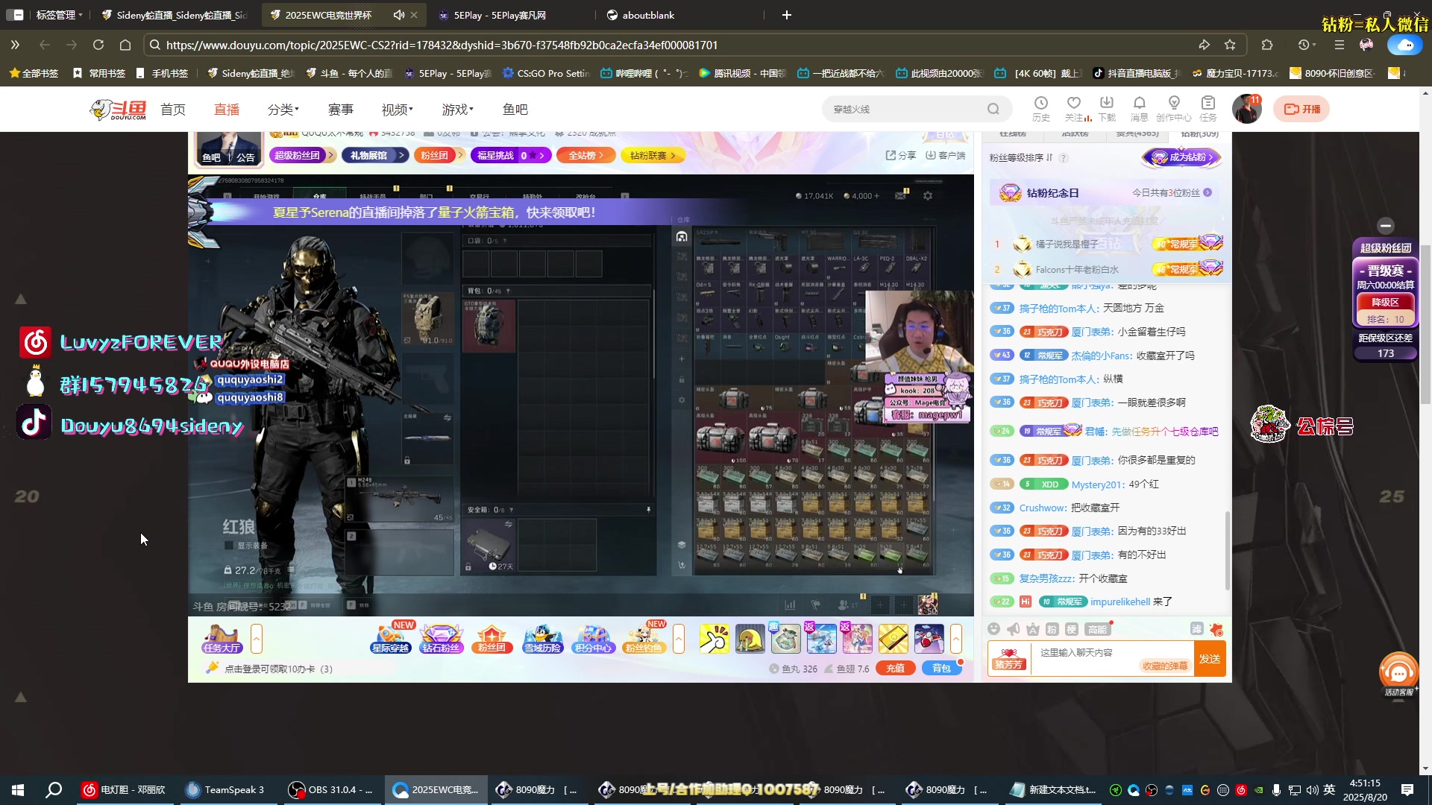Open 活动客服 orange support bubble
This screenshot has height=805, width=1432.
1398,675
